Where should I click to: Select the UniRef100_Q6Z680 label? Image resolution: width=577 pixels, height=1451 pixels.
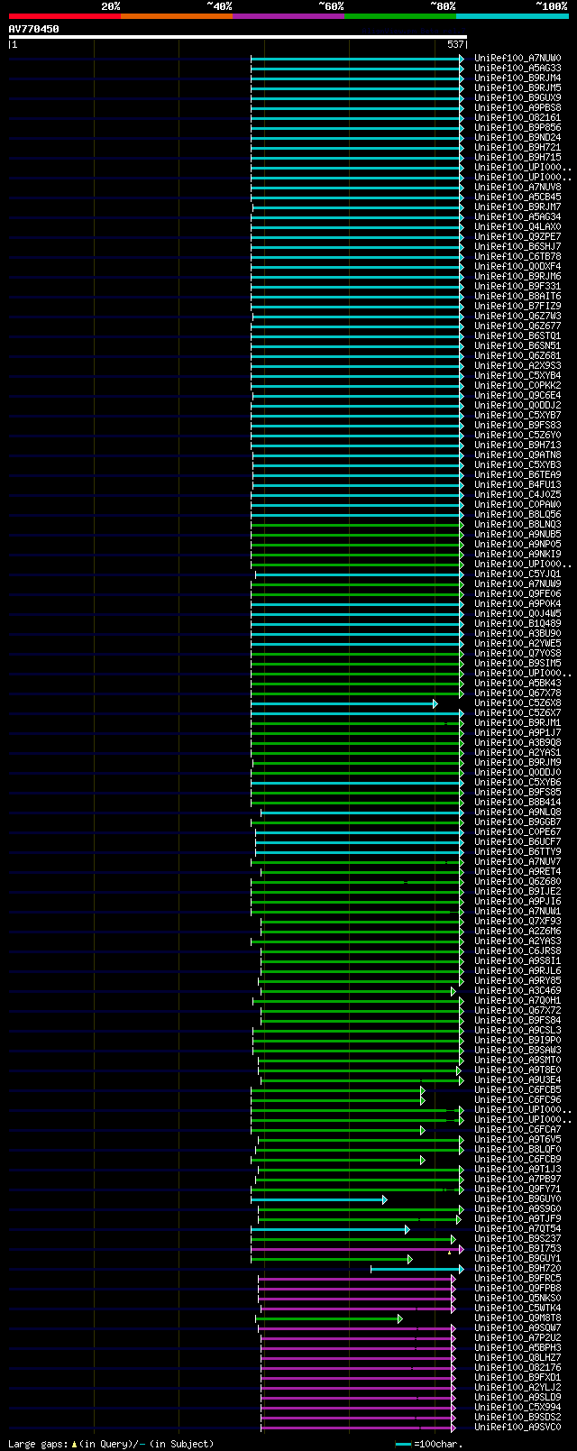pyautogui.click(x=517, y=882)
